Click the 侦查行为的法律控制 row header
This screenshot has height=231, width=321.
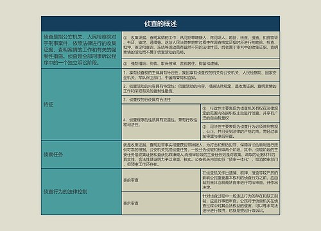pyautogui.click(x=82, y=192)
